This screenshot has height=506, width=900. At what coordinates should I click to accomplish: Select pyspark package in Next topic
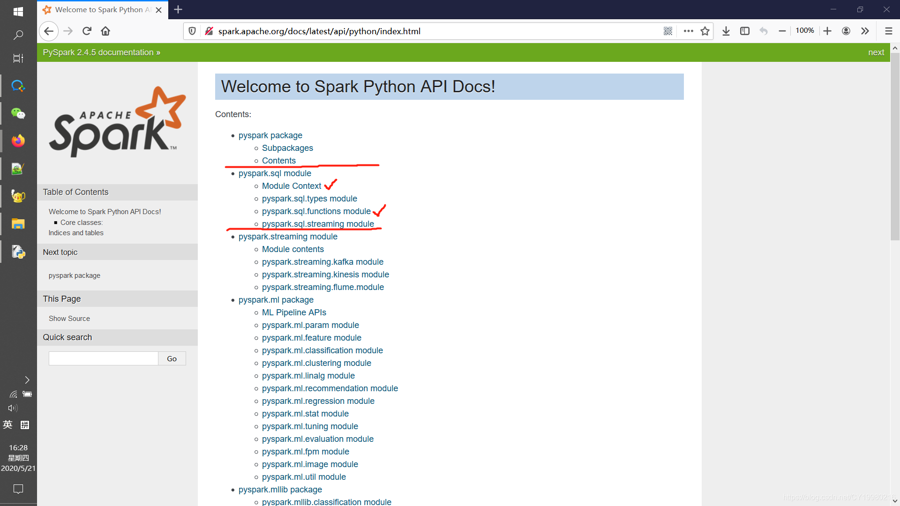point(74,275)
